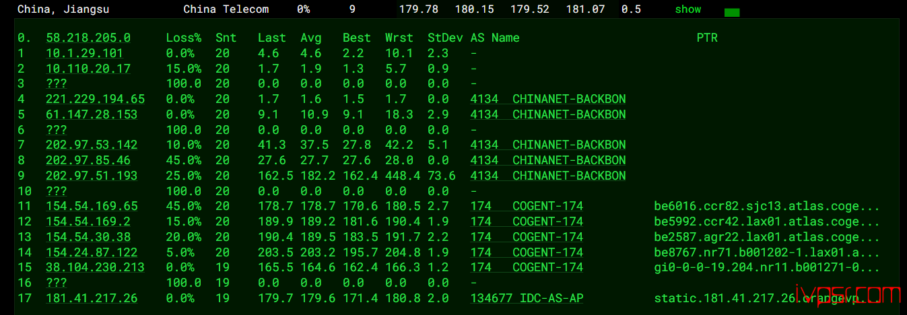Open IP link 10.110.20.17
The image size is (907, 315).
coord(88,69)
